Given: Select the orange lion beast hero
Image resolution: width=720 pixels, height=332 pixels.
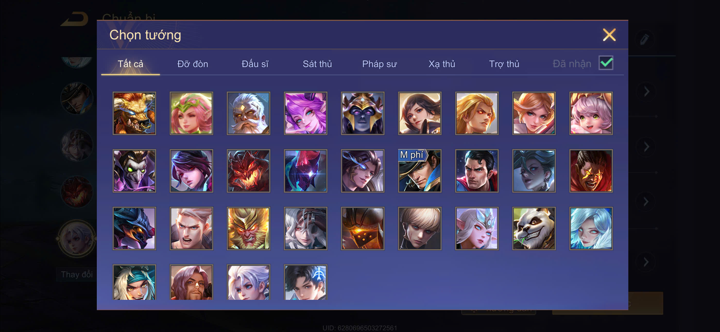Looking at the screenshot, I should point(134,113).
